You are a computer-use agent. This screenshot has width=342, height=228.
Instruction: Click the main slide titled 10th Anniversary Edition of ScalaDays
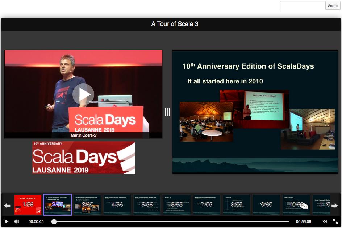(x=255, y=112)
